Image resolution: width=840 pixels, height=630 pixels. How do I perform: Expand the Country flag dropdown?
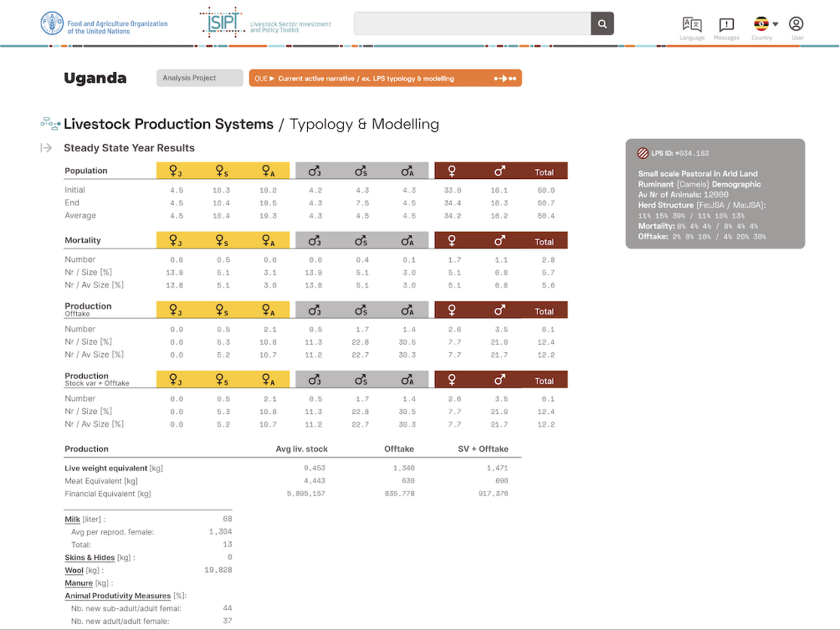tap(766, 24)
